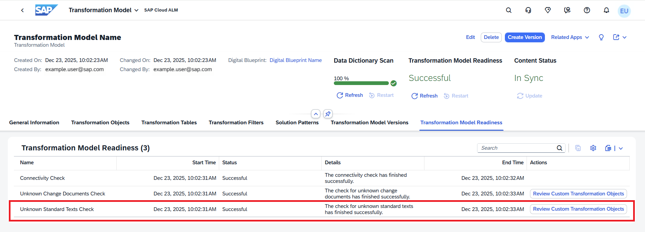
Task: Click the Create Version button
Action: point(525,37)
